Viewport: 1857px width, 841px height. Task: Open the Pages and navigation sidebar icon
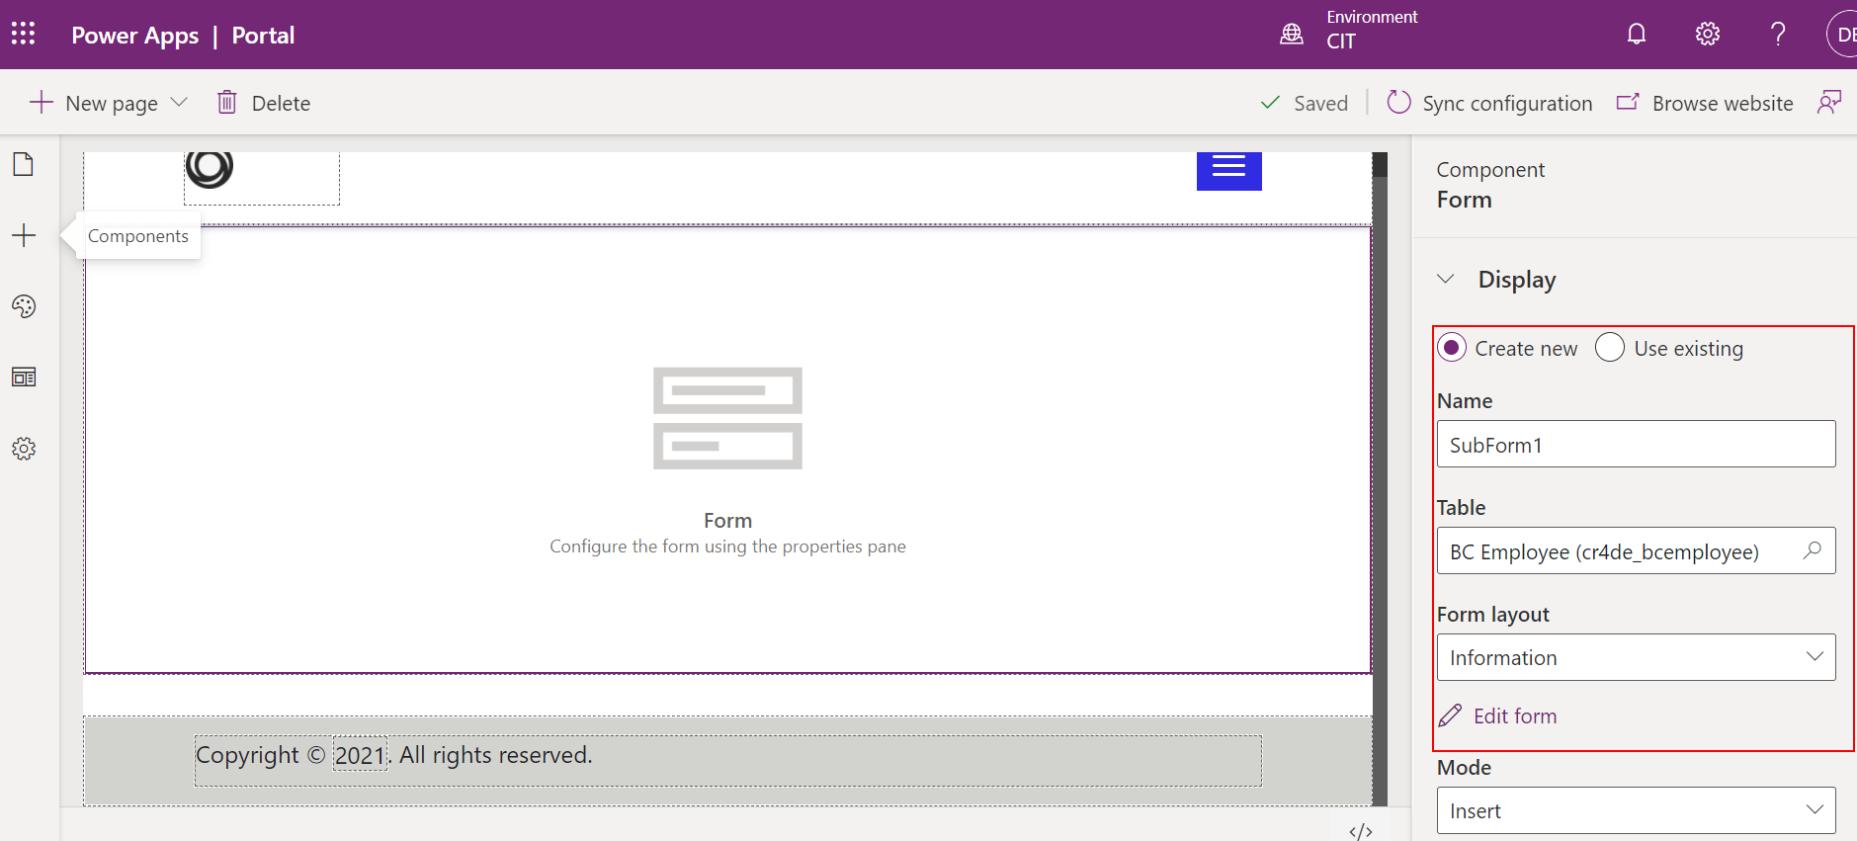point(24,164)
